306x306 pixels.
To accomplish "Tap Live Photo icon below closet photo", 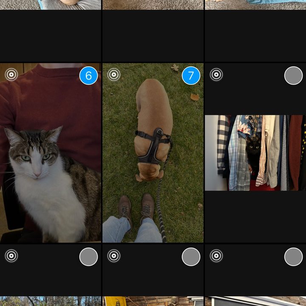I will coord(216,255).
